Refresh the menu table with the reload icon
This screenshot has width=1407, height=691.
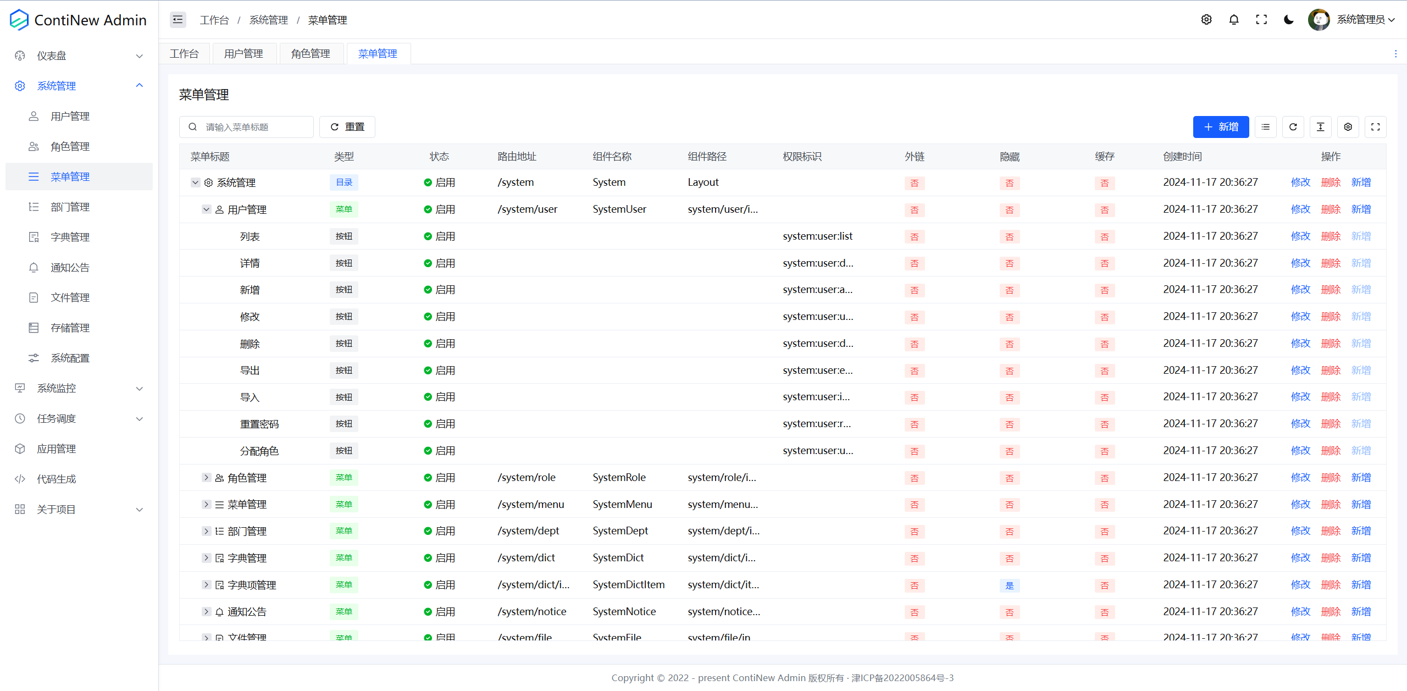[x=1293, y=127]
